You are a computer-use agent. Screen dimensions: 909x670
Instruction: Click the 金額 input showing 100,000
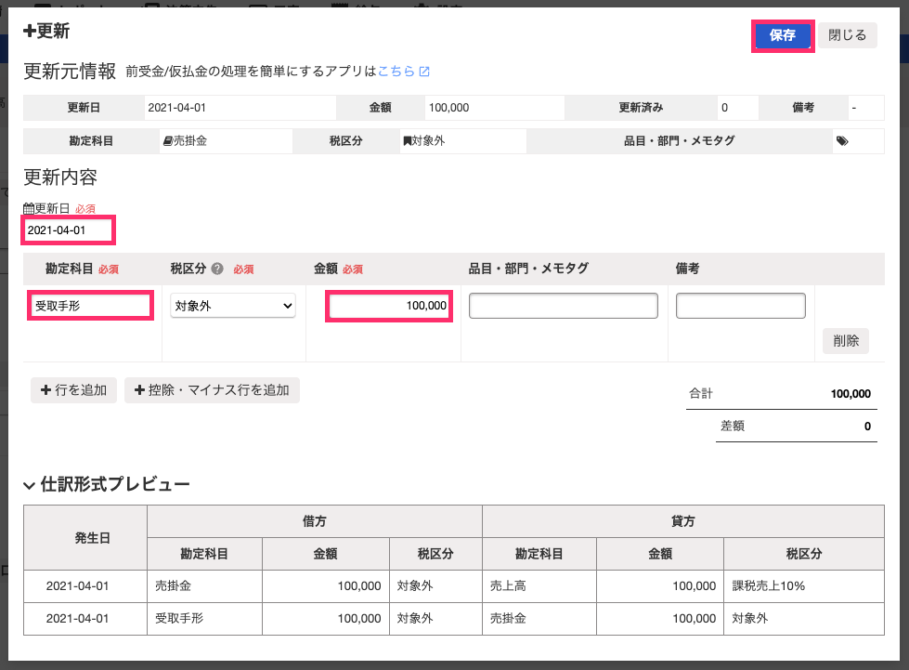click(x=388, y=306)
